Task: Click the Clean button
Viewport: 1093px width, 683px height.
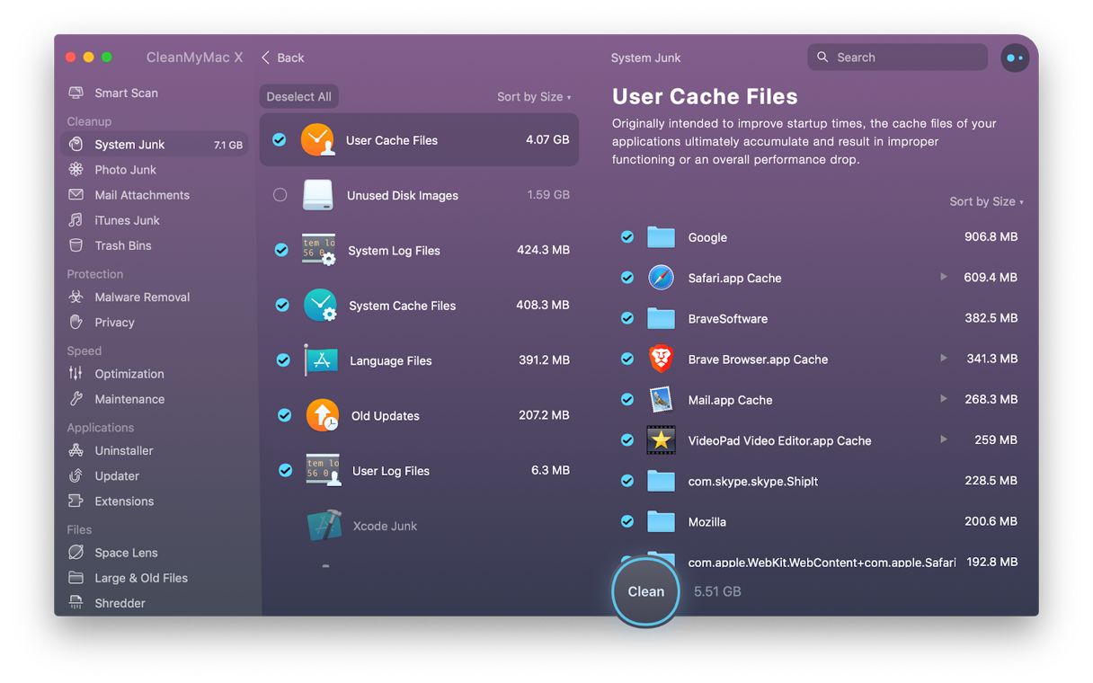Action: (645, 591)
